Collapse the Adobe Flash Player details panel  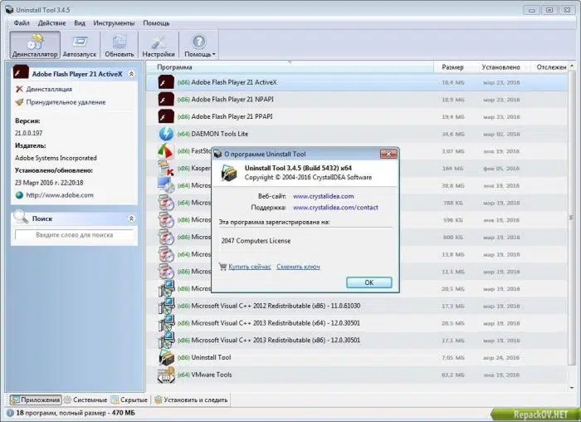(x=131, y=74)
